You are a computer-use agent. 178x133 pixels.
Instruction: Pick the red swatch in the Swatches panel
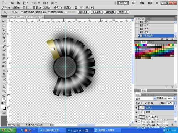point(136,45)
